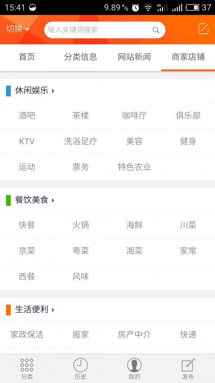215x383 pixels.
Task: Open the 分类 grid icon in bottom bar
Action: point(27,368)
